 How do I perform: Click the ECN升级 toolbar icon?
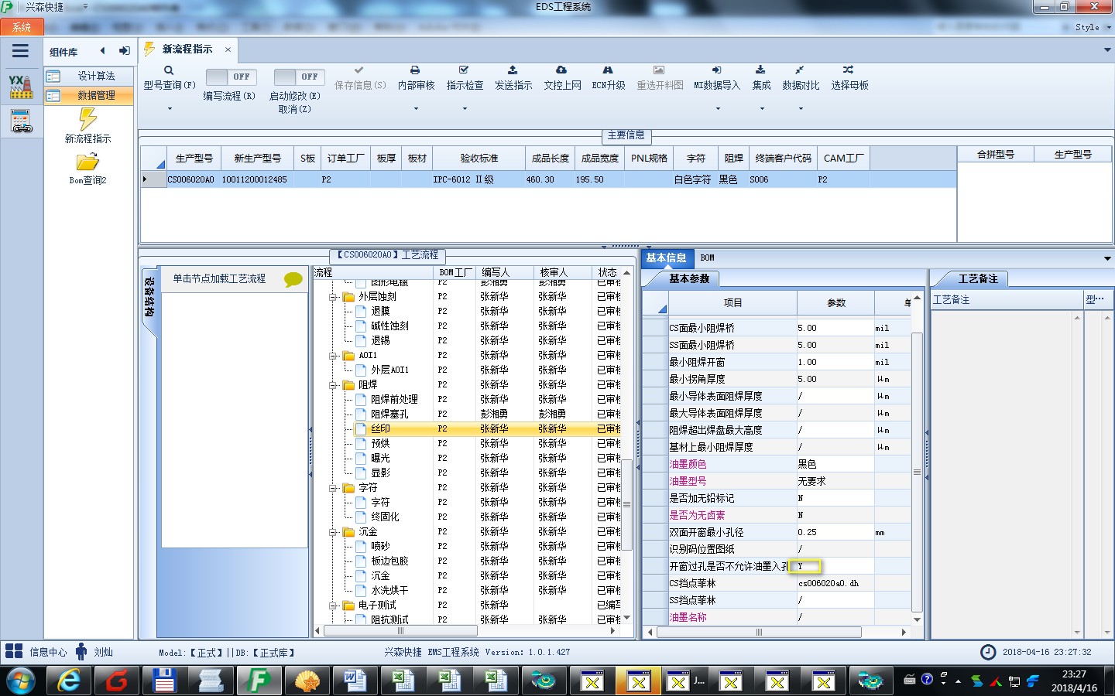(608, 70)
